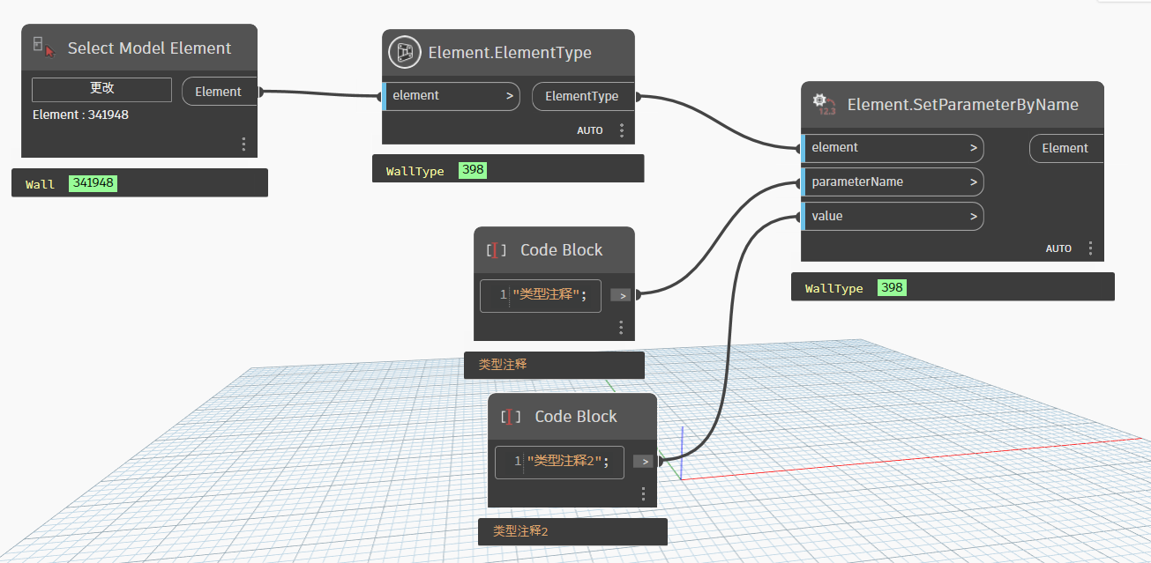Click the Select Model Element node icon
This screenshot has height=563, width=1151.
tap(43, 48)
